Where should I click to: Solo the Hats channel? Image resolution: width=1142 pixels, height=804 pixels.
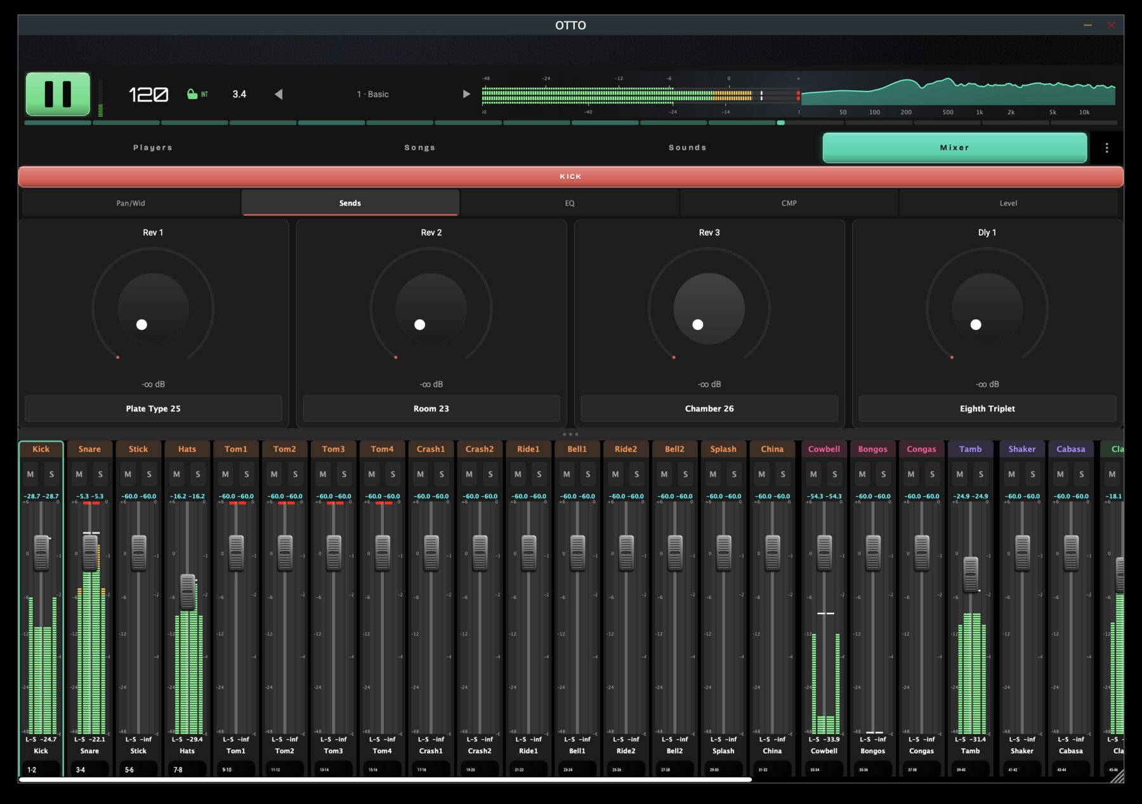(x=198, y=474)
